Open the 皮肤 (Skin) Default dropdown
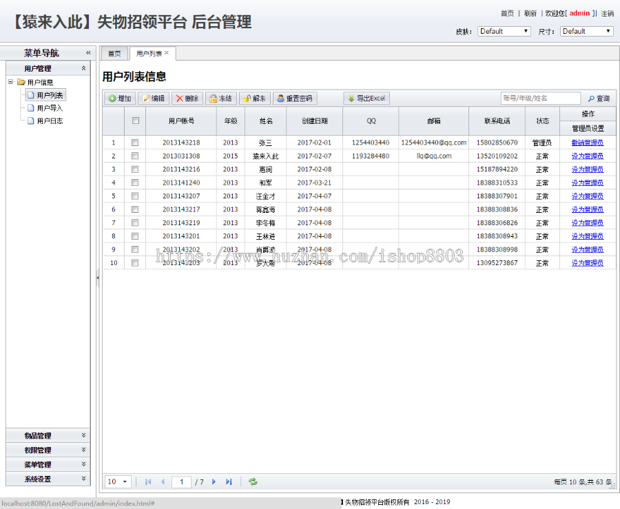The width and height of the screenshot is (620, 509). pyautogui.click(x=504, y=31)
